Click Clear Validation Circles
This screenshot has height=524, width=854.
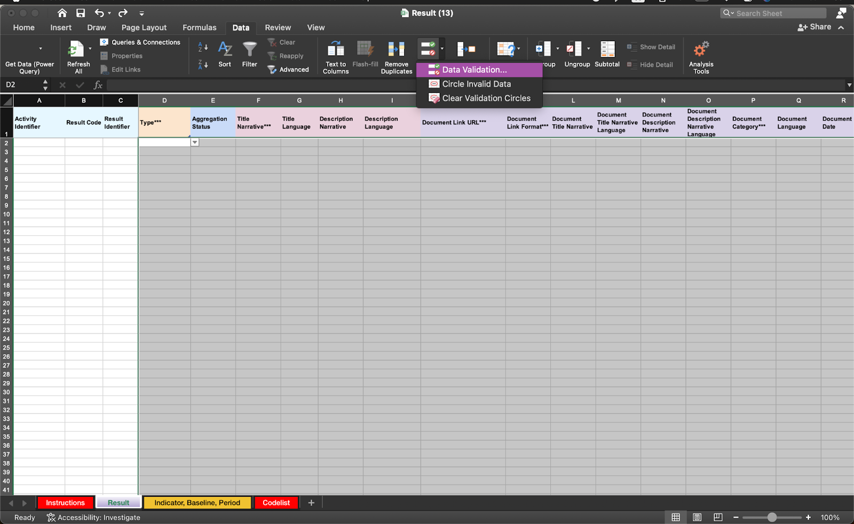(486, 98)
